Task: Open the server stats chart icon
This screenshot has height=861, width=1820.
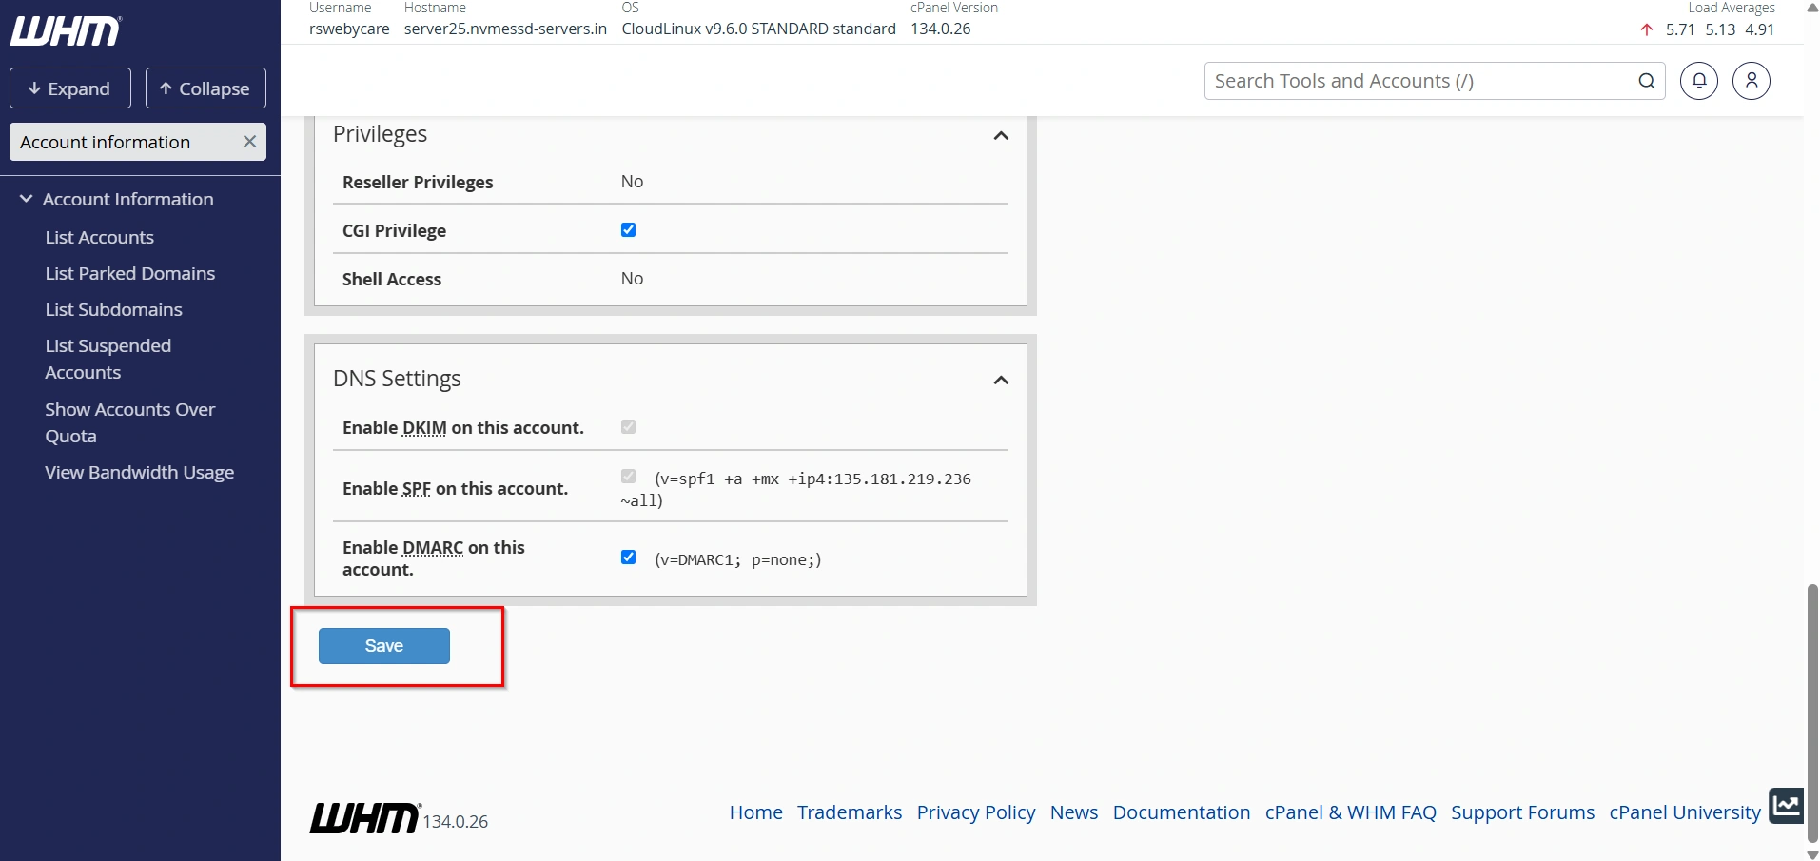Action: (1786, 806)
